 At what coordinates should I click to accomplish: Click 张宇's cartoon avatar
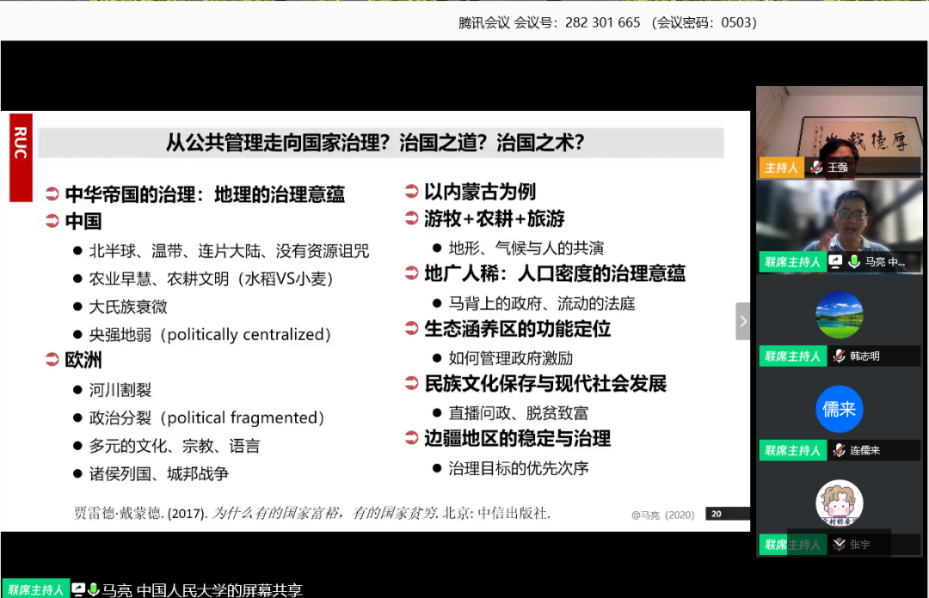pos(839,503)
